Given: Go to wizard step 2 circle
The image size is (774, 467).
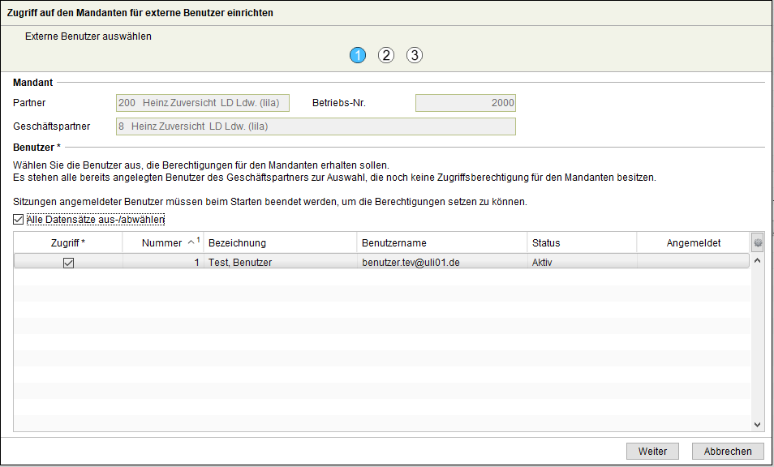Looking at the screenshot, I should pyautogui.click(x=386, y=55).
